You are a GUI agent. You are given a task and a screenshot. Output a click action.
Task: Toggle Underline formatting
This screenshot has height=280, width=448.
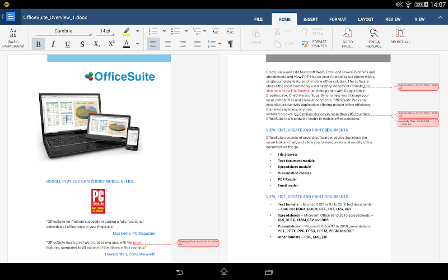(67, 44)
